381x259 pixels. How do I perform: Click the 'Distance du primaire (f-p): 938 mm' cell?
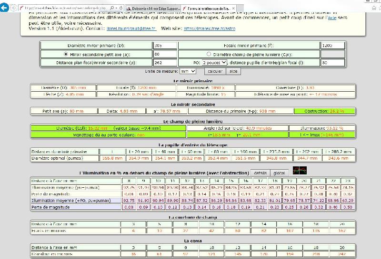tap(241, 111)
